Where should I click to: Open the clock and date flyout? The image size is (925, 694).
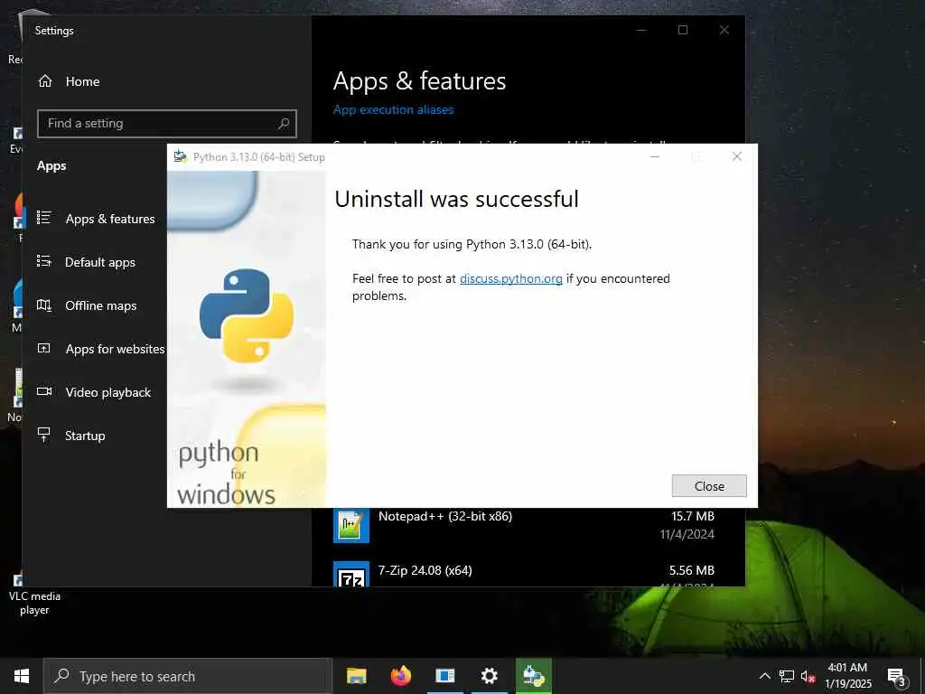847,676
